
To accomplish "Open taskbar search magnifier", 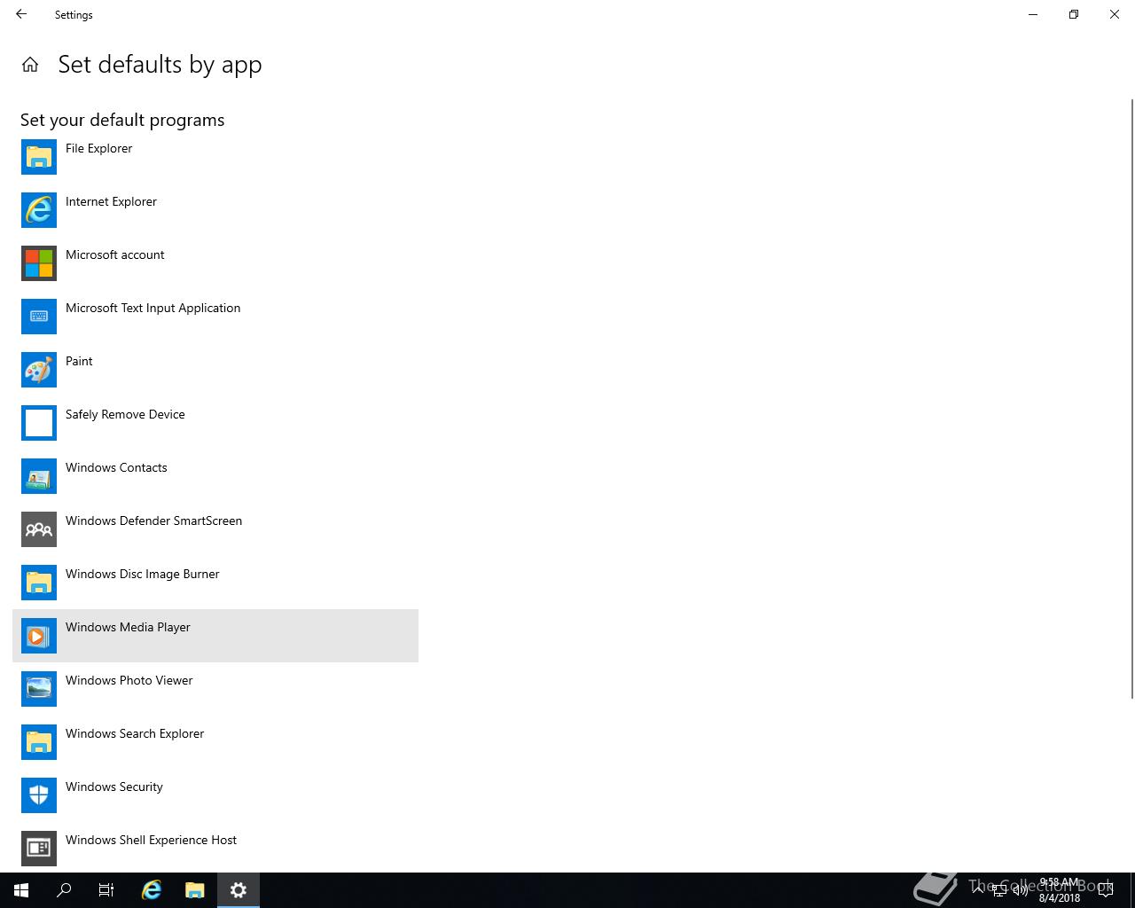I will tap(64, 890).
